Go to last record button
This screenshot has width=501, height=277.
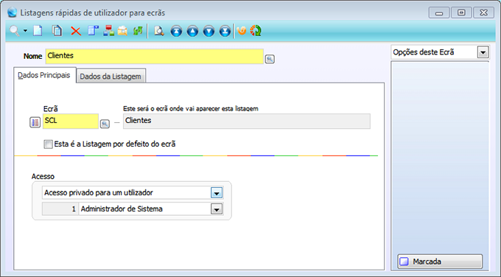coord(225,32)
